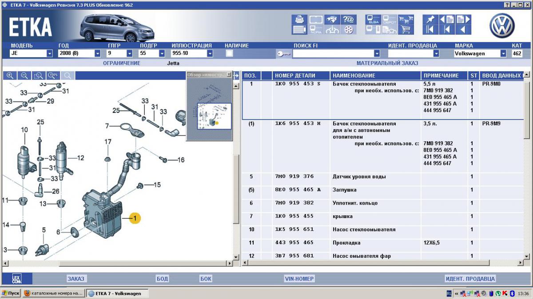Click the single back arrow icon
Image resolution: width=533 pixels, height=299 pixels.
(x=463, y=30)
